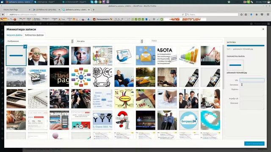The image size is (271, 152).
Task: Open the 'Библиотека файлов' tab
Action: click(x=34, y=35)
